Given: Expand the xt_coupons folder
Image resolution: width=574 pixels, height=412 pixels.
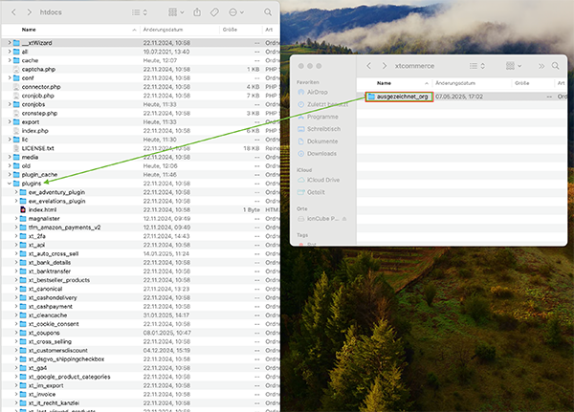Looking at the screenshot, I should (18, 332).
